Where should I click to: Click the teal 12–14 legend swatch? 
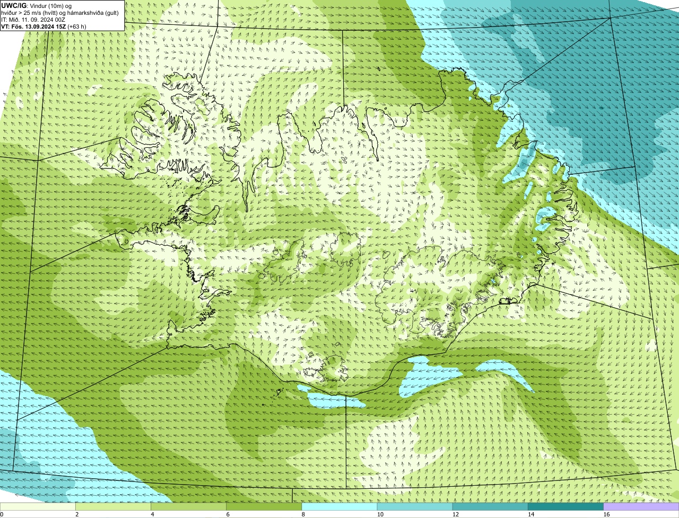490,506
